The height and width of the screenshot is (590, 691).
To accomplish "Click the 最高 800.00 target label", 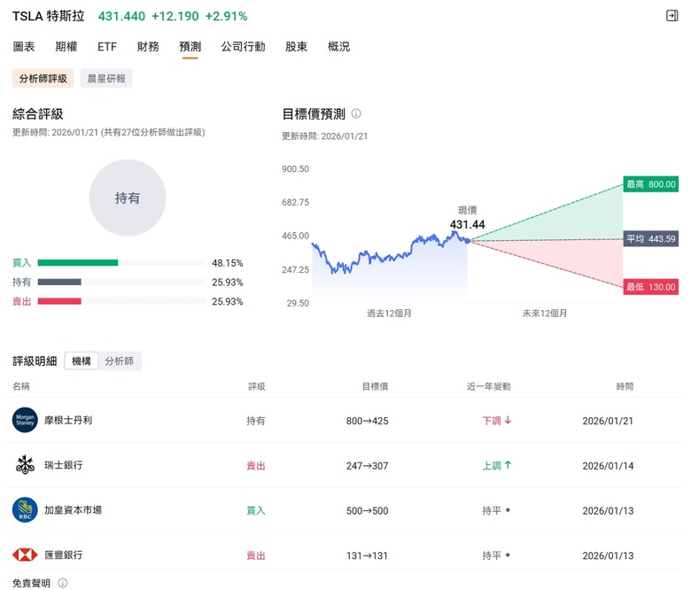I will pyautogui.click(x=651, y=184).
